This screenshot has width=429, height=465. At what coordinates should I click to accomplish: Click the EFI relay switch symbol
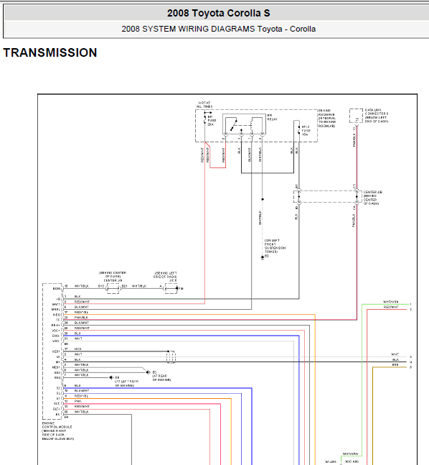pyautogui.click(x=233, y=125)
